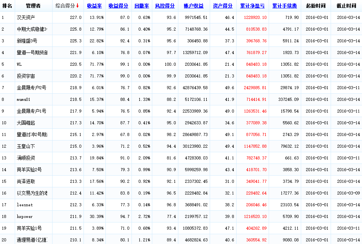Sort by 收益得分 column header link
The image size is (362, 244).
118,6
